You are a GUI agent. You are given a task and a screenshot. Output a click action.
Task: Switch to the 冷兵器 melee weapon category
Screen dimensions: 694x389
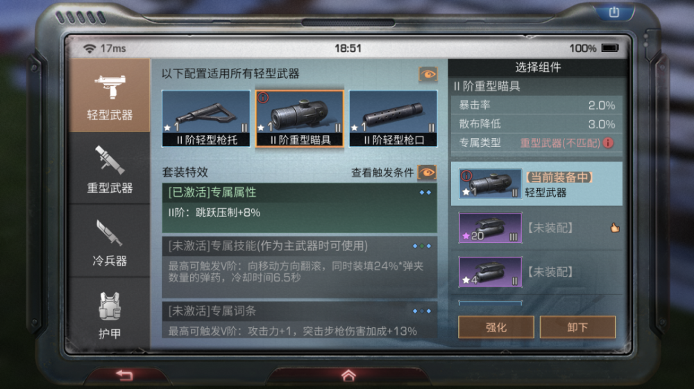[110, 241]
